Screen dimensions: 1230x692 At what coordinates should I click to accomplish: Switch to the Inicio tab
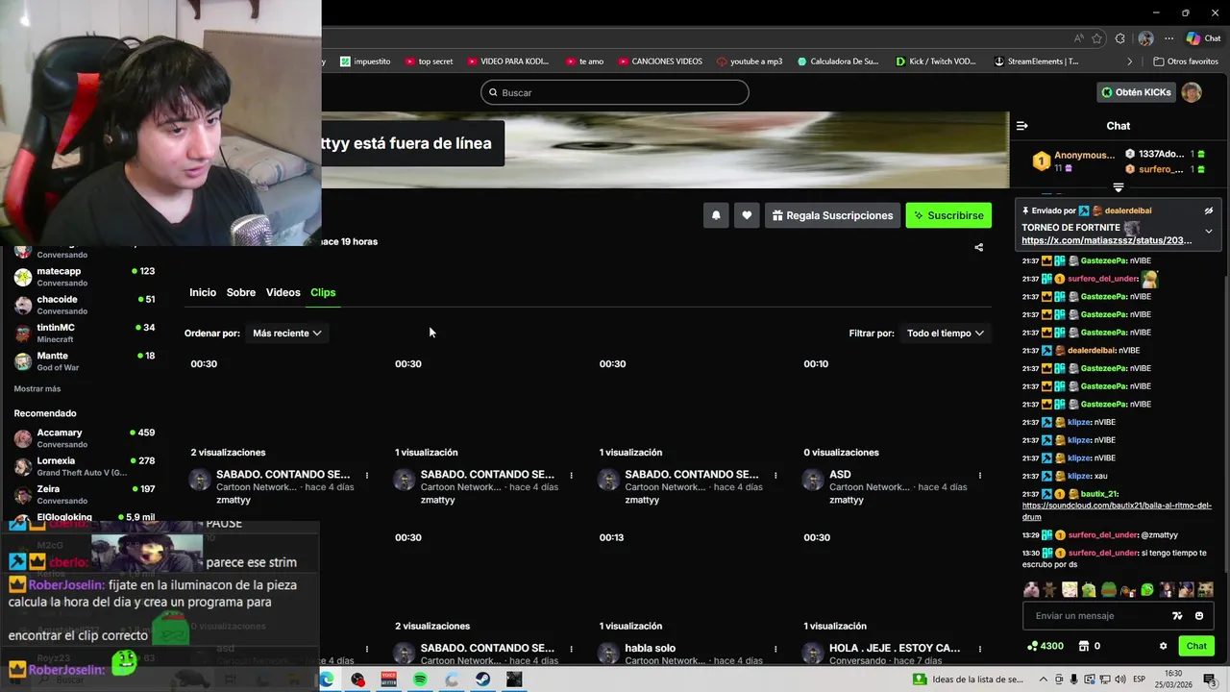[x=203, y=292]
